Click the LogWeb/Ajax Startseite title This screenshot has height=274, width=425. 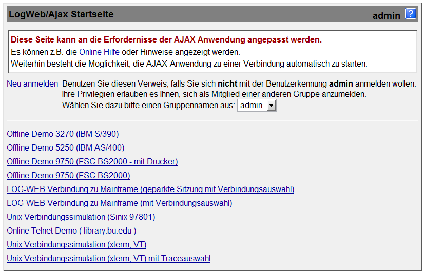(x=61, y=14)
